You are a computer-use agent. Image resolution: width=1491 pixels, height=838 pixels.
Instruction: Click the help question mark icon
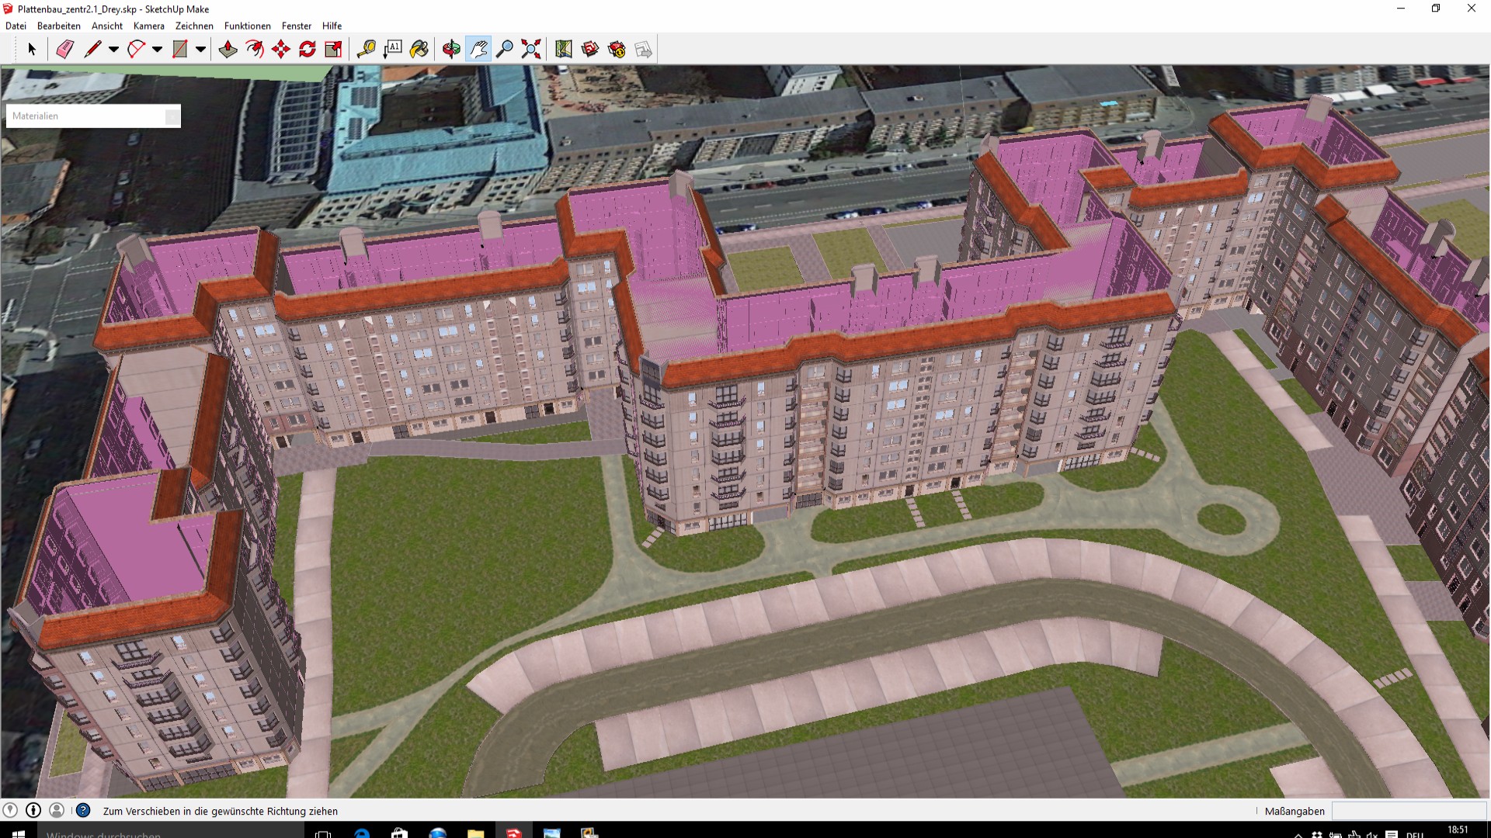pos(83,810)
